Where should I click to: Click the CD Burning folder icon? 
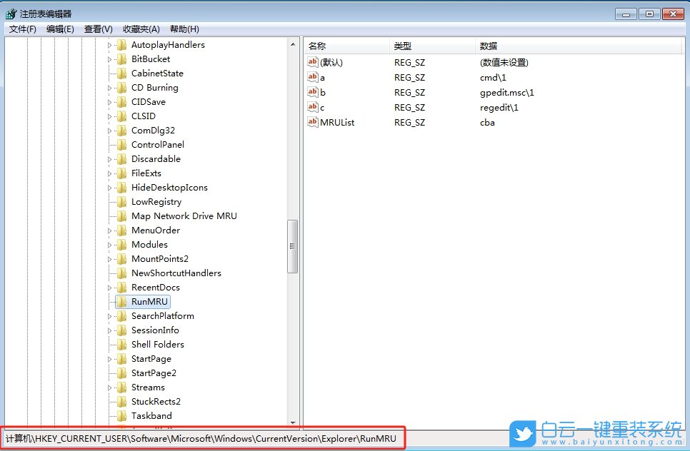(121, 87)
